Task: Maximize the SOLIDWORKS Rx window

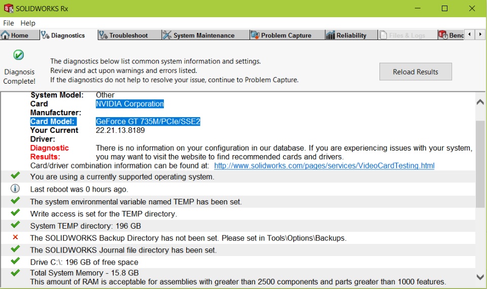Action: point(444,9)
